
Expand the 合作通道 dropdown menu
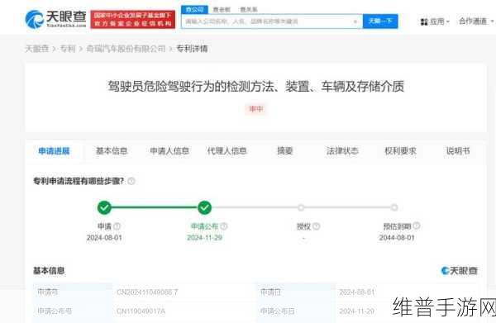(476, 21)
